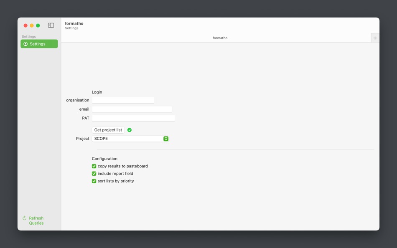Focus the PAT input field
Screen dimensions: 397x248
click(x=133, y=118)
